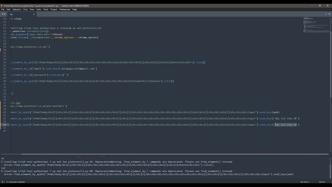Click the 'email' find_element line
This screenshot has height=187, width=332.
pyautogui.click(x=53, y=69)
